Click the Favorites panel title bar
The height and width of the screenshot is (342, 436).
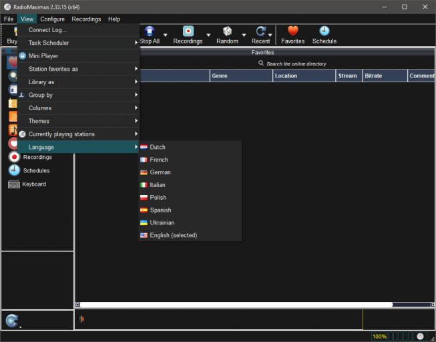[x=262, y=52]
